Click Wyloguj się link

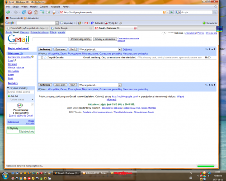point(212,33)
